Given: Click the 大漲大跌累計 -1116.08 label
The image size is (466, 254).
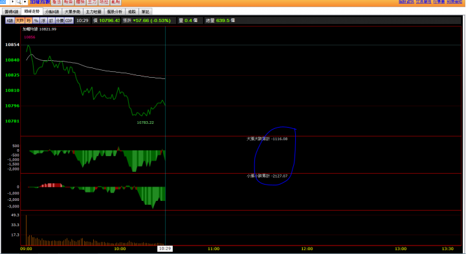Looking at the screenshot, I should pos(267,139).
